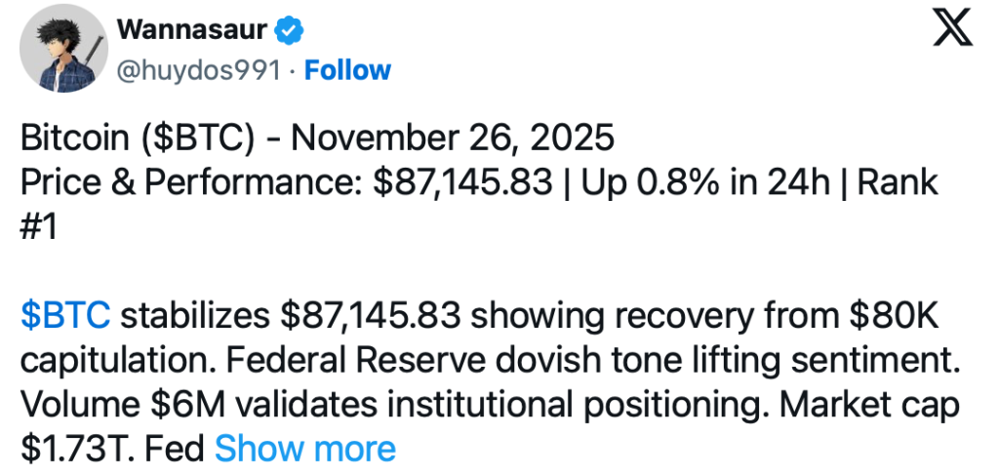The width and height of the screenshot is (999, 476).
Task: Click the #1 rank text
Action: click(39, 226)
